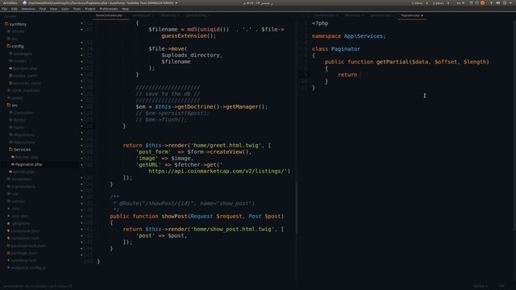
Task: Open the Tools menu
Action: tap(77, 9)
